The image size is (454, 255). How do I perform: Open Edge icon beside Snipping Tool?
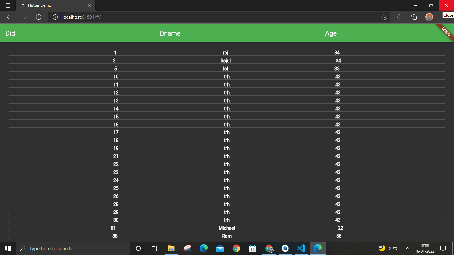204,248
